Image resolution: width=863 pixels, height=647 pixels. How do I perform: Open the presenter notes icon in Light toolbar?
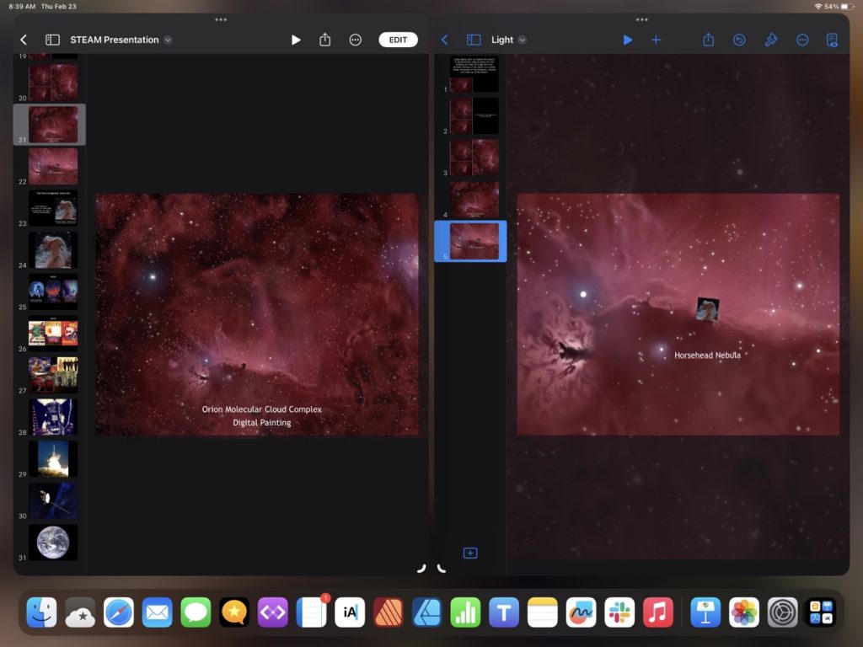(x=833, y=39)
